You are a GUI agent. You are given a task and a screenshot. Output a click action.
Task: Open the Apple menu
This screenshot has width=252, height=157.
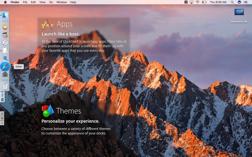coord(5,2)
